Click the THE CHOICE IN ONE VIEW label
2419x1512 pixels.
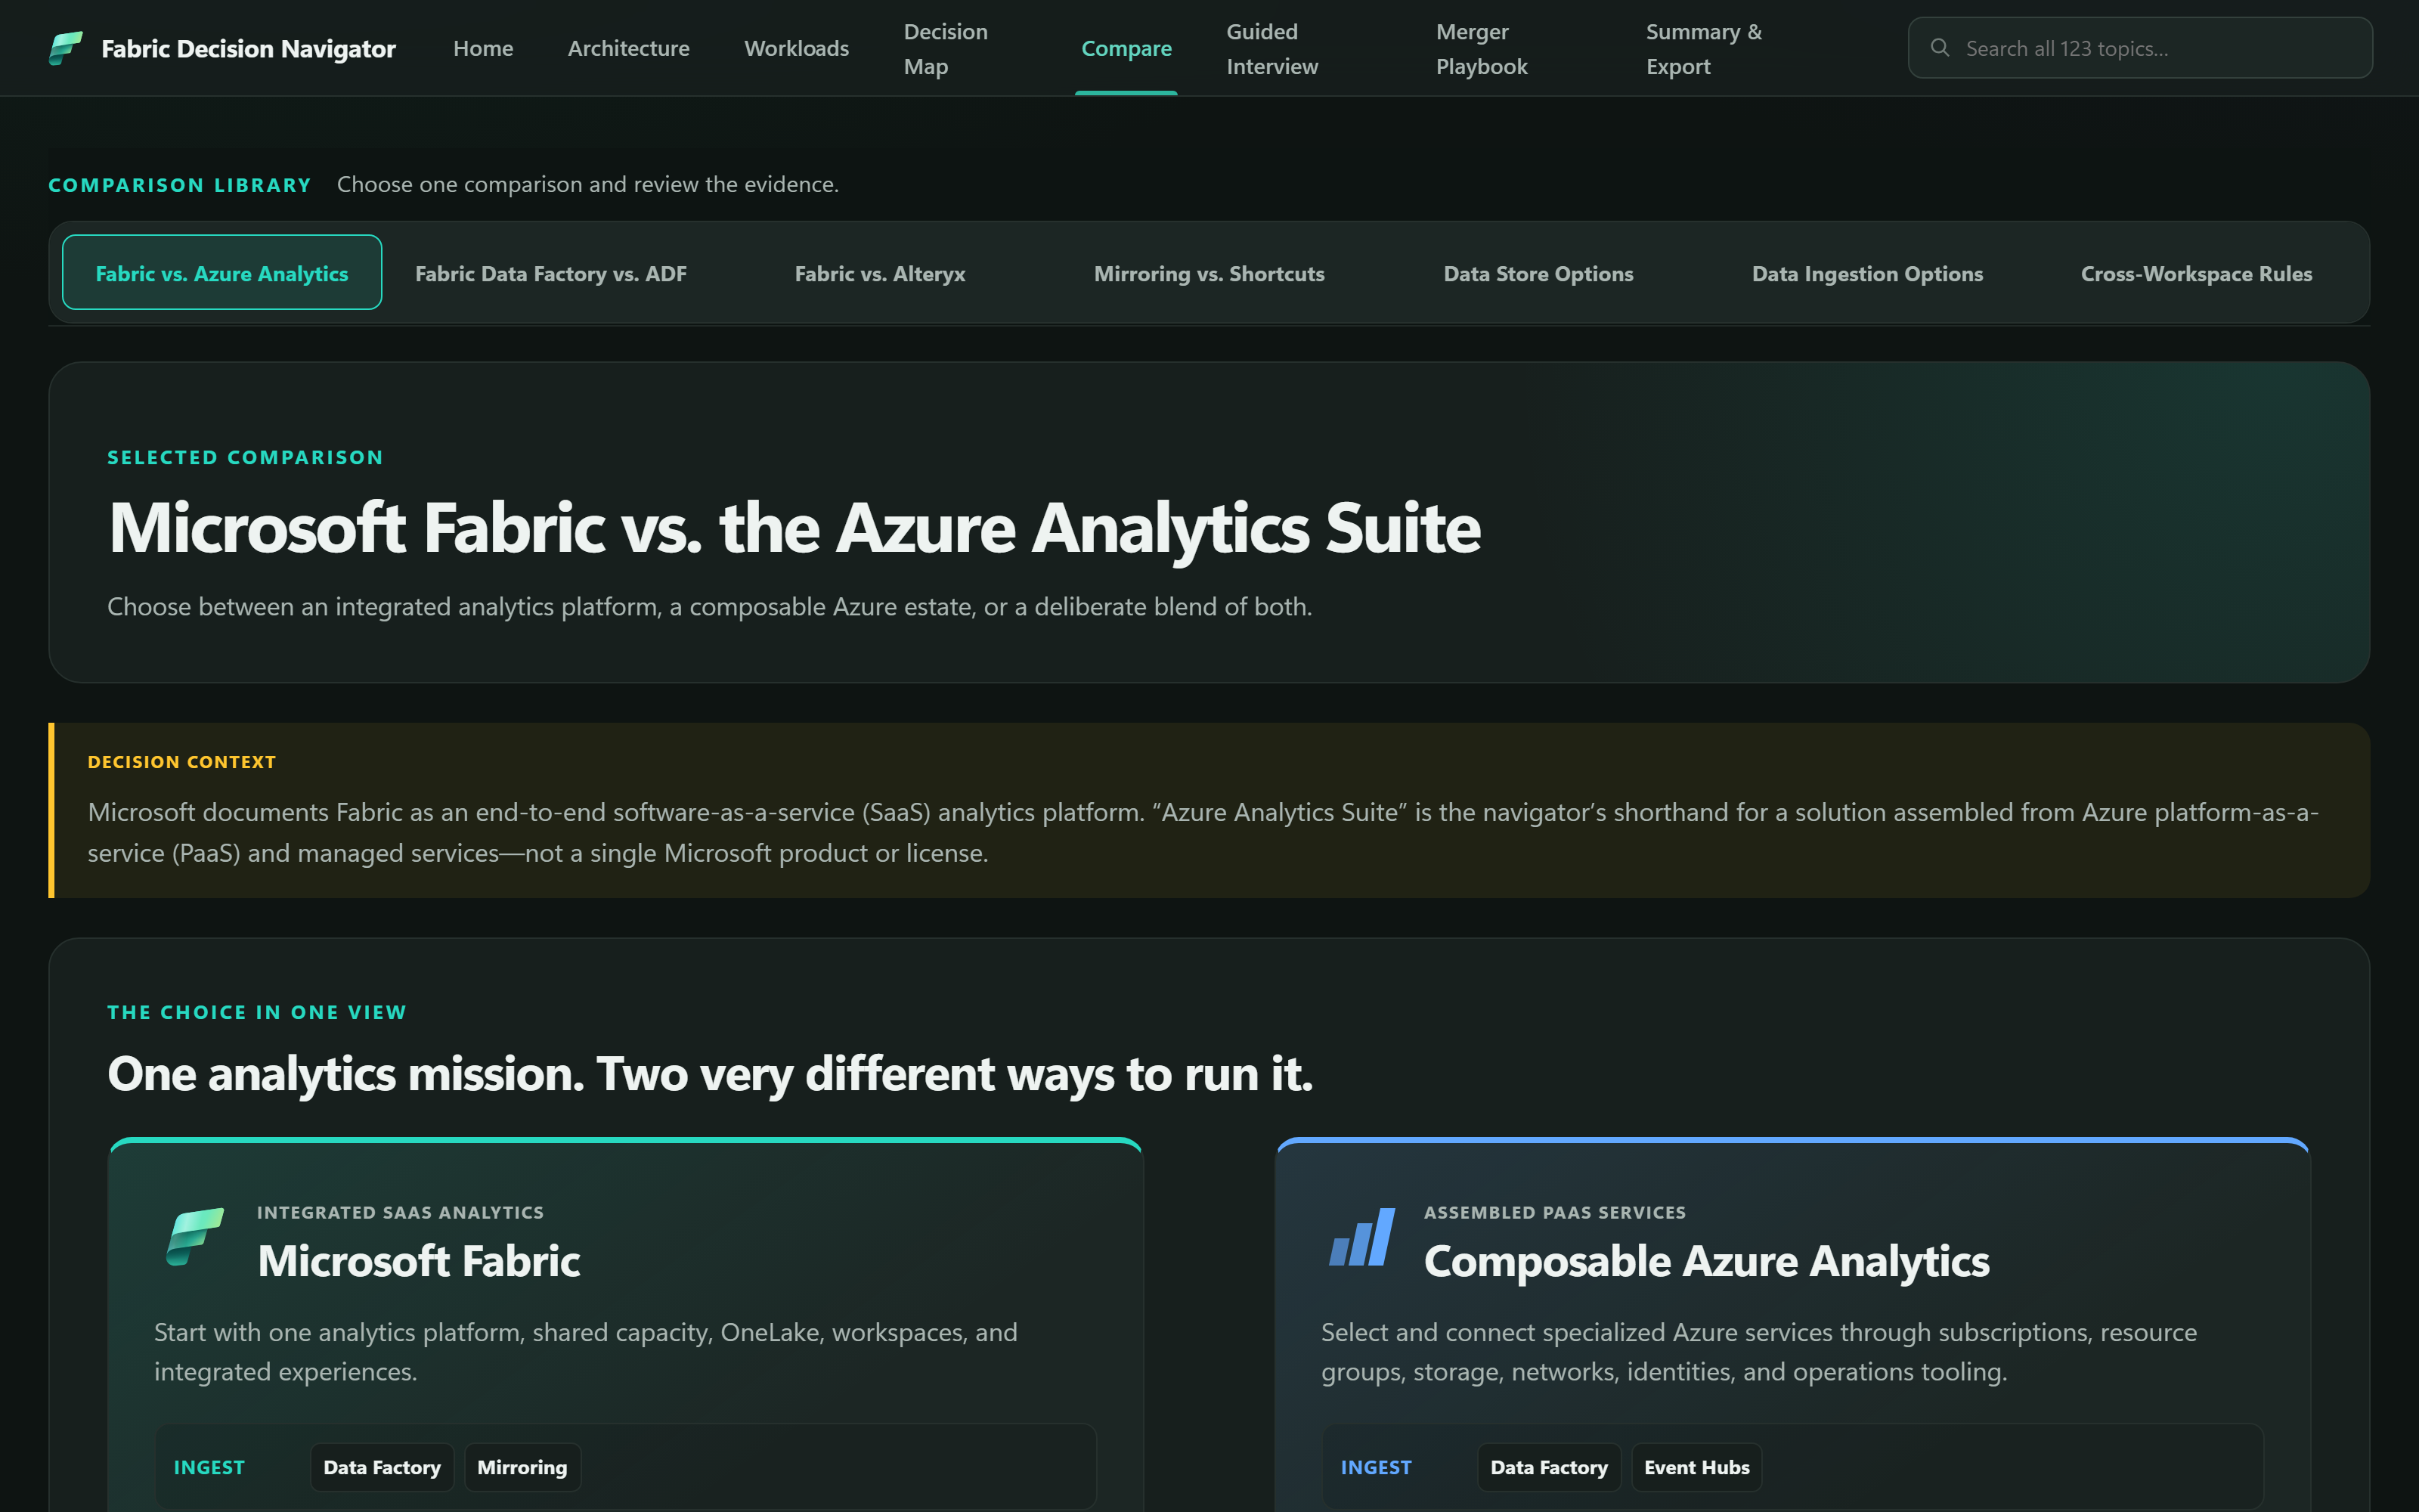[x=257, y=1012]
